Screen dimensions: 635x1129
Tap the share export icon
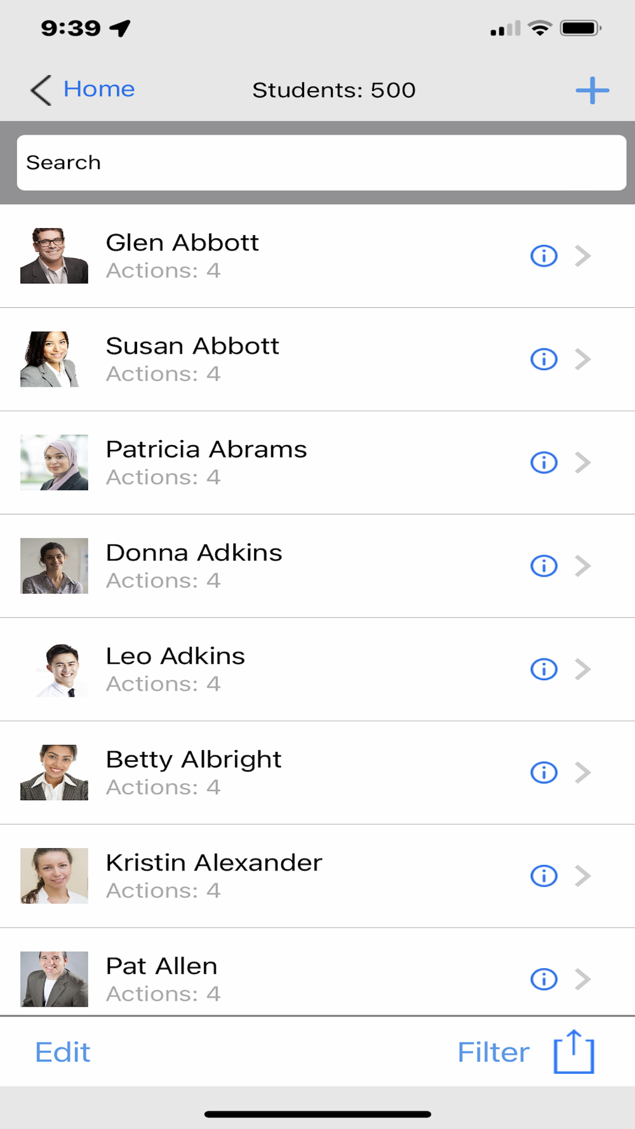574,1052
